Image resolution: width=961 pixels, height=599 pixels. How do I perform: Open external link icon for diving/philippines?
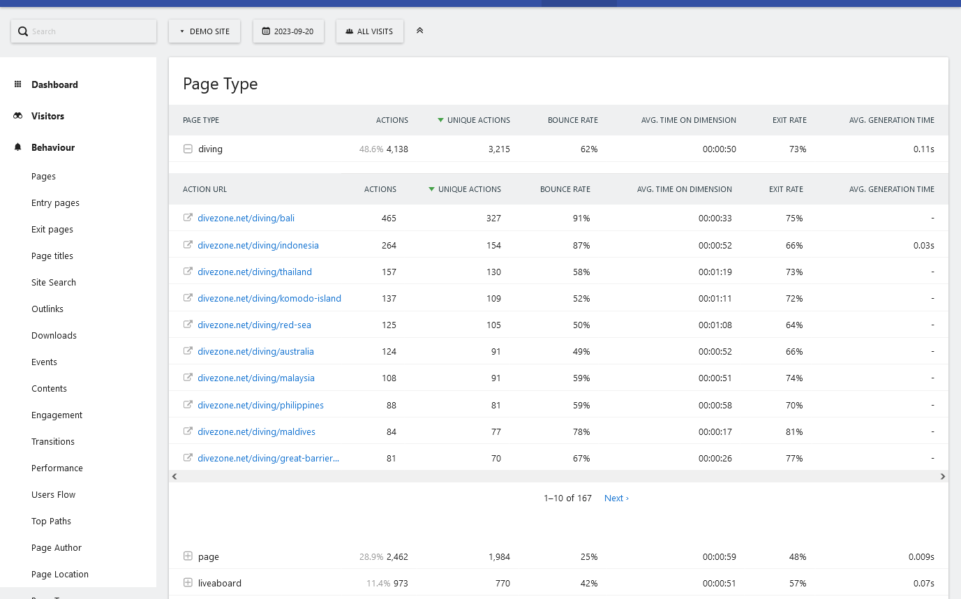click(188, 405)
